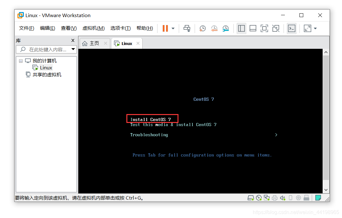Take a snapshot of this virtual machine
This screenshot has width=342, height=218.
(x=202, y=28)
